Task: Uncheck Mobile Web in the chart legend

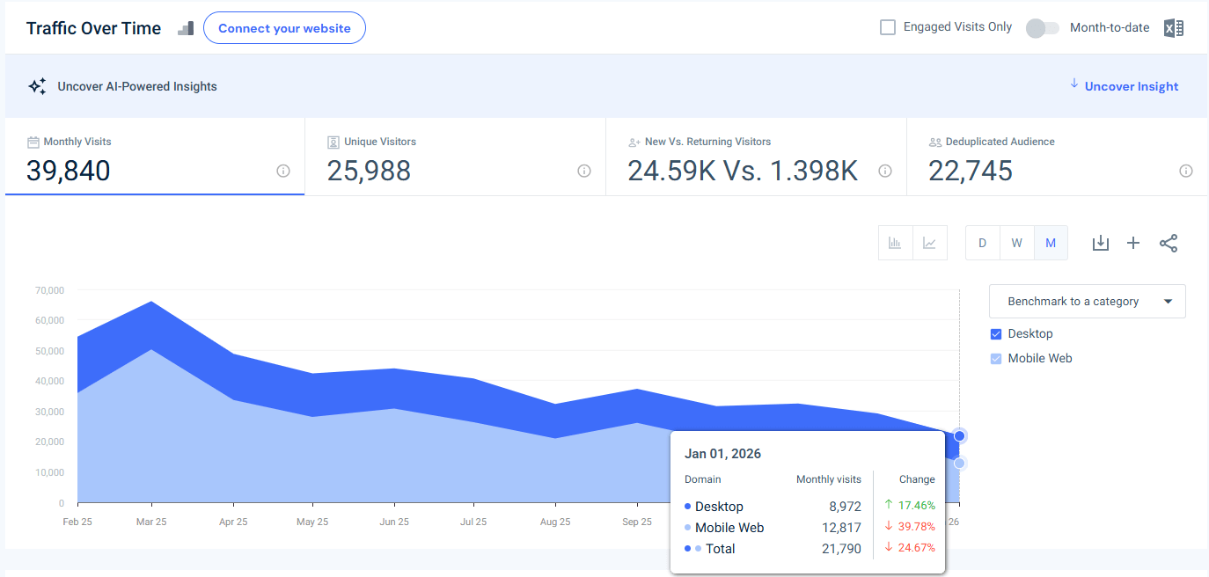Action: pyautogui.click(x=995, y=358)
